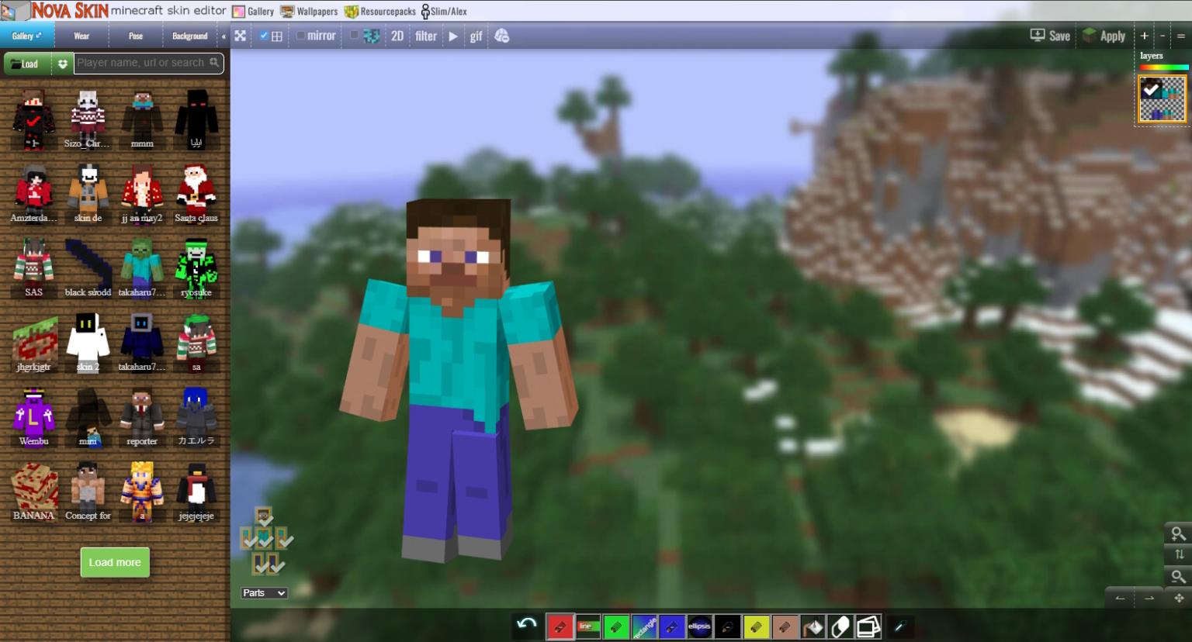Open the Parts dropdown menu
Screen dimensions: 1192x642
(x=265, y=593)
